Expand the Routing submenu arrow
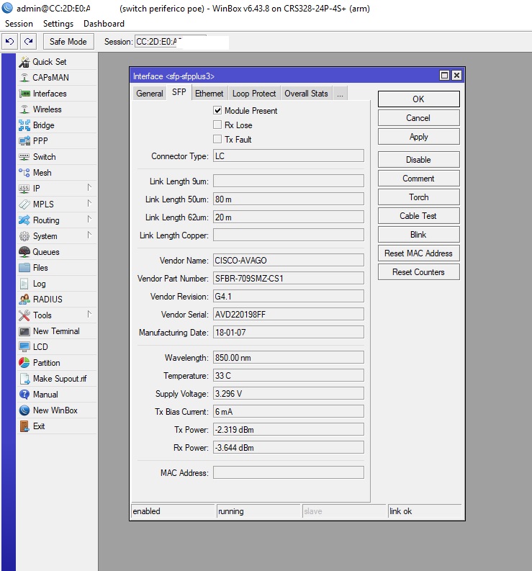Screen dimensions: 532x571 point(89,219)
